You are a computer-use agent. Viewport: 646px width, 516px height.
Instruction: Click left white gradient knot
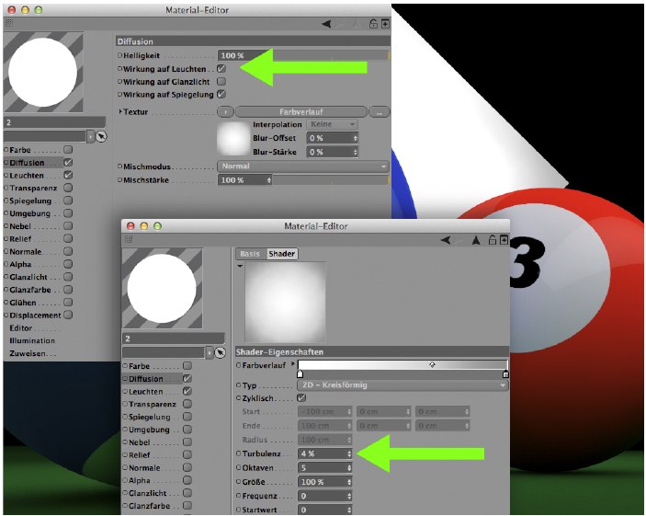tap(300, 374)
